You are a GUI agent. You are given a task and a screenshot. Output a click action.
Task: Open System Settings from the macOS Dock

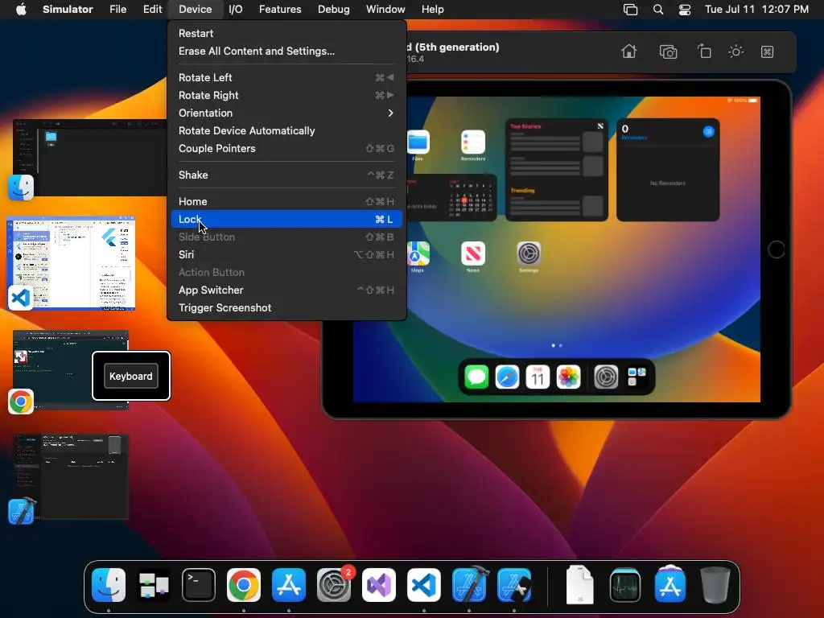point(334,585)
